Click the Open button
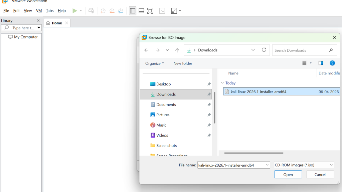 (x=288, y=174)
